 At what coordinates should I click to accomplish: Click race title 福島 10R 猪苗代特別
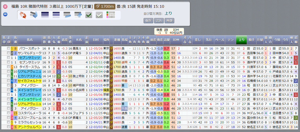pos(29,7)
